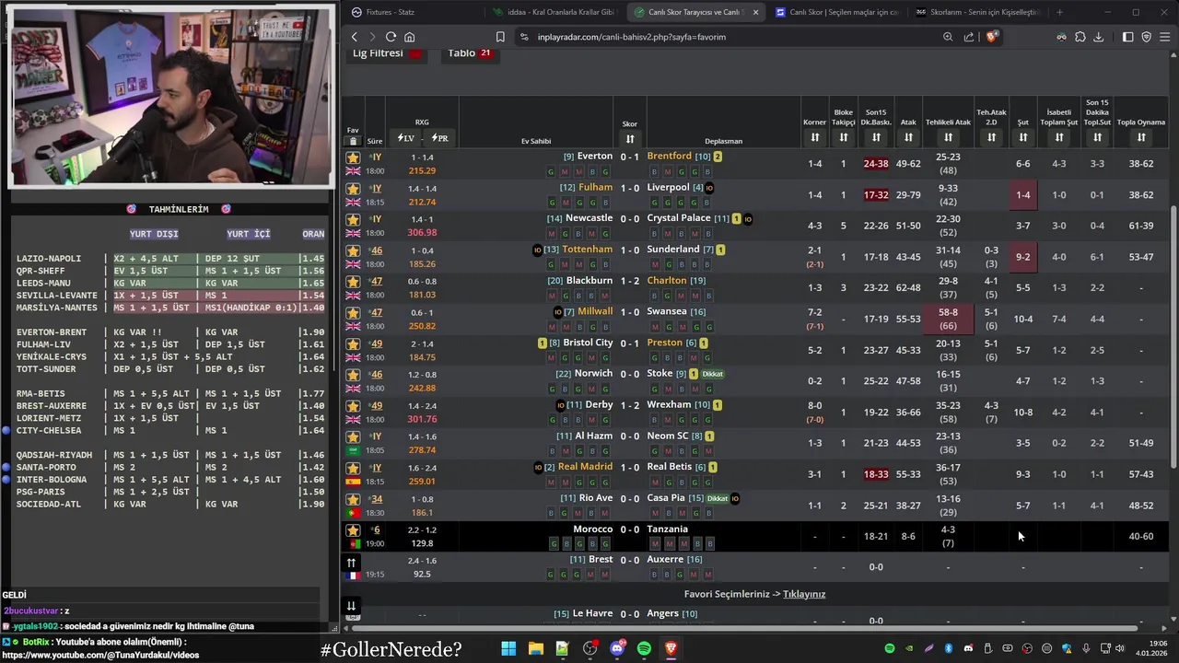This screenshot has height=663, width=1179.
Task: Reload the current page
Action: point(391,37)
